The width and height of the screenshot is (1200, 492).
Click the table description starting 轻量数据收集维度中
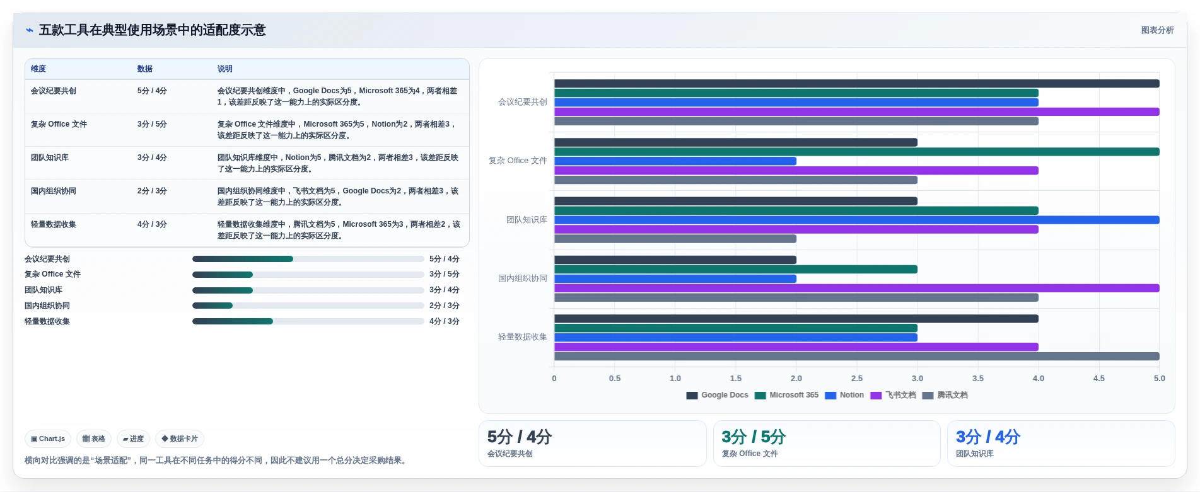(338, 230)
